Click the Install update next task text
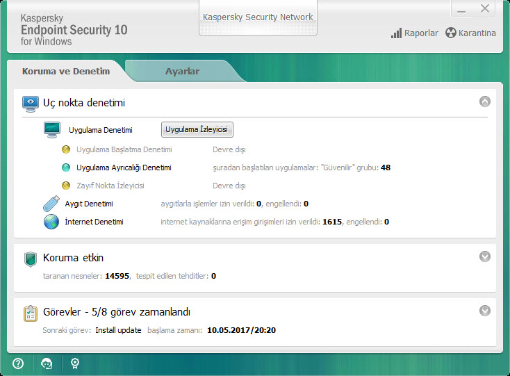This screenshot has width=510, height=376. pos(118,330)
